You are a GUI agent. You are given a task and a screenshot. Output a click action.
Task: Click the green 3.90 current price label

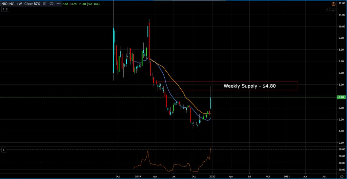click(341, 97)
